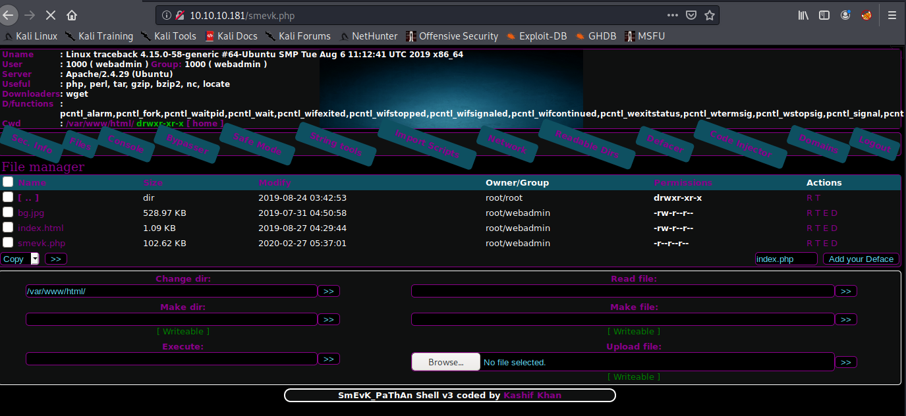Save page to Pocket icon

(x=691, y=15)
